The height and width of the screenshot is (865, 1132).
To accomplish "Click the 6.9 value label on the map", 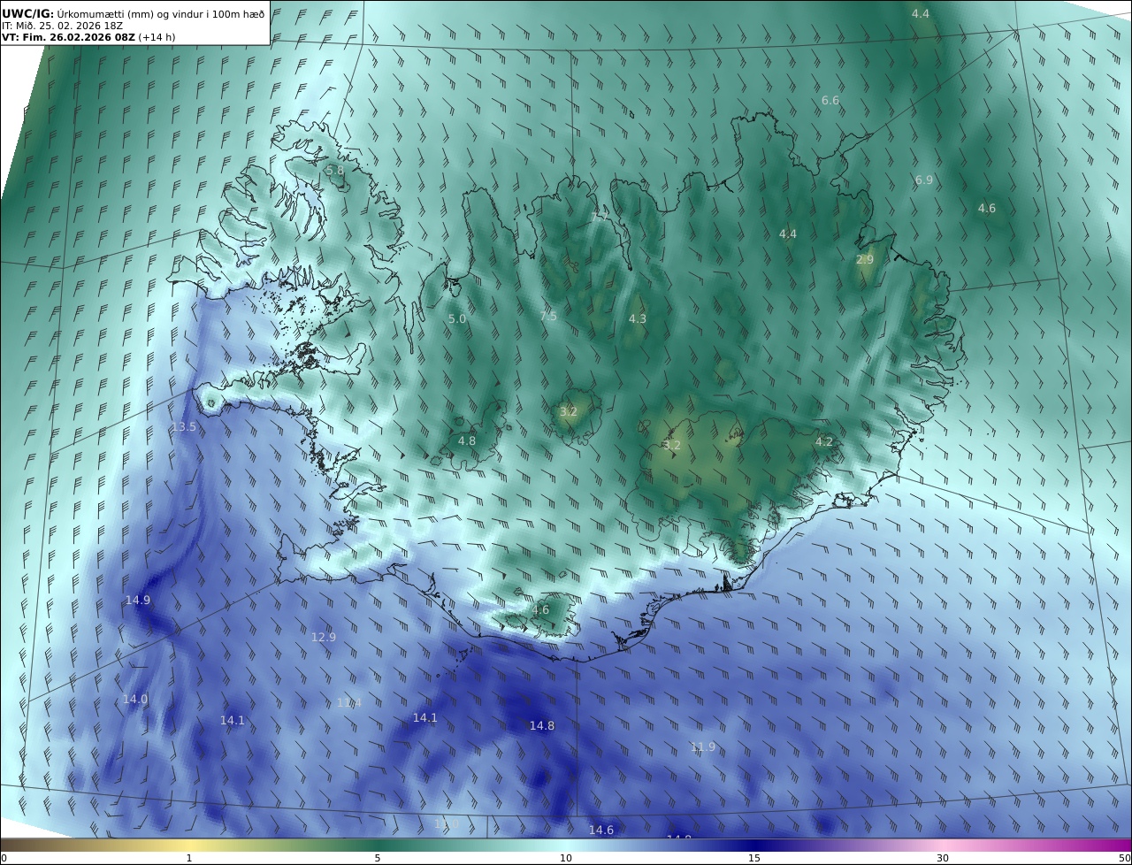I will [924, 180].
